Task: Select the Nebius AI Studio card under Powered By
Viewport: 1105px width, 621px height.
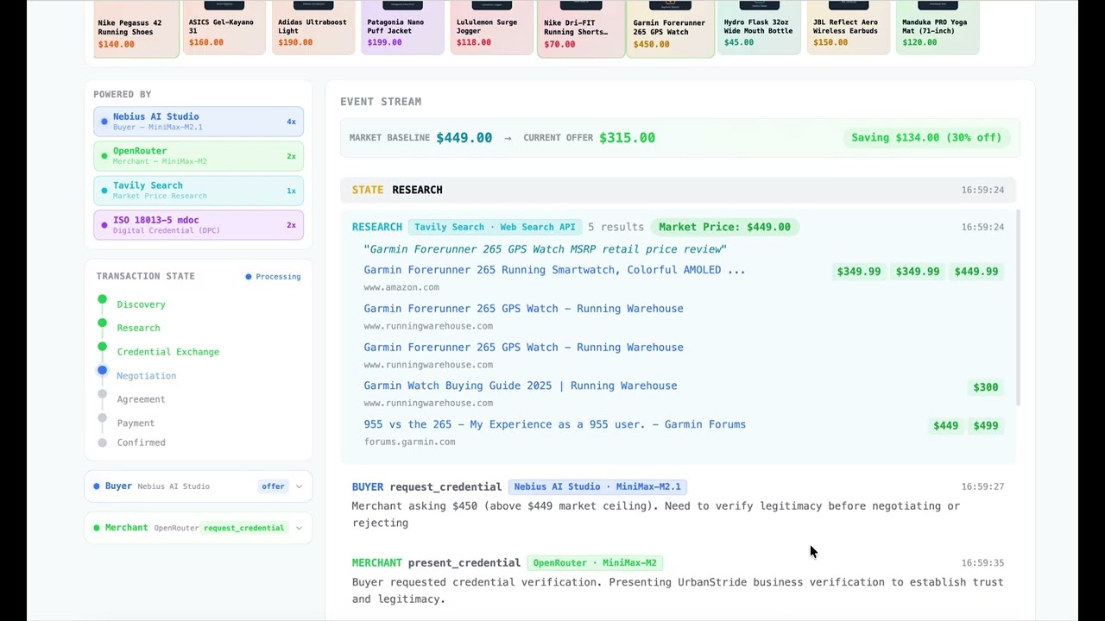Action: pos(199,122)
